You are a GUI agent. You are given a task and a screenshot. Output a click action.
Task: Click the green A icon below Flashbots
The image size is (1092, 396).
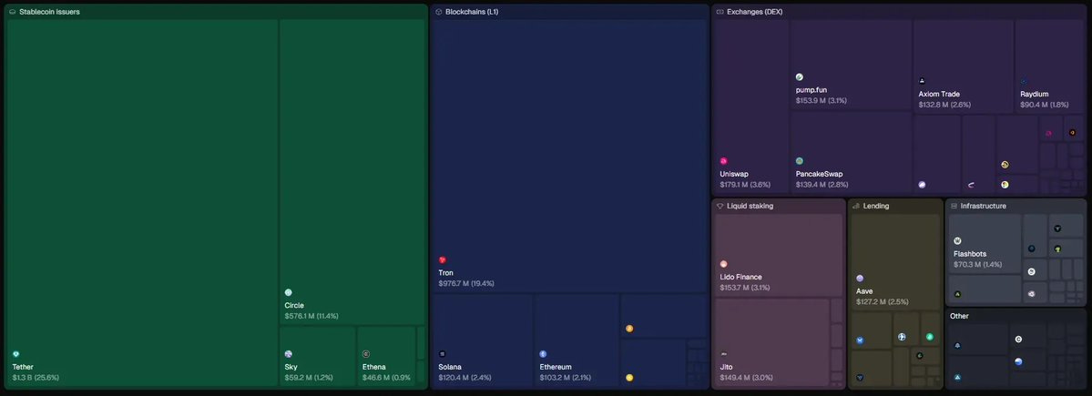click(957, 294)
